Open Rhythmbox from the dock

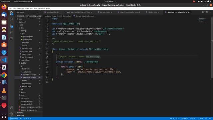[x=4, y=30]
